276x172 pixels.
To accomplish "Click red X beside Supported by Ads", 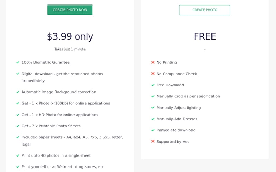I will click(x=153, y=141).
